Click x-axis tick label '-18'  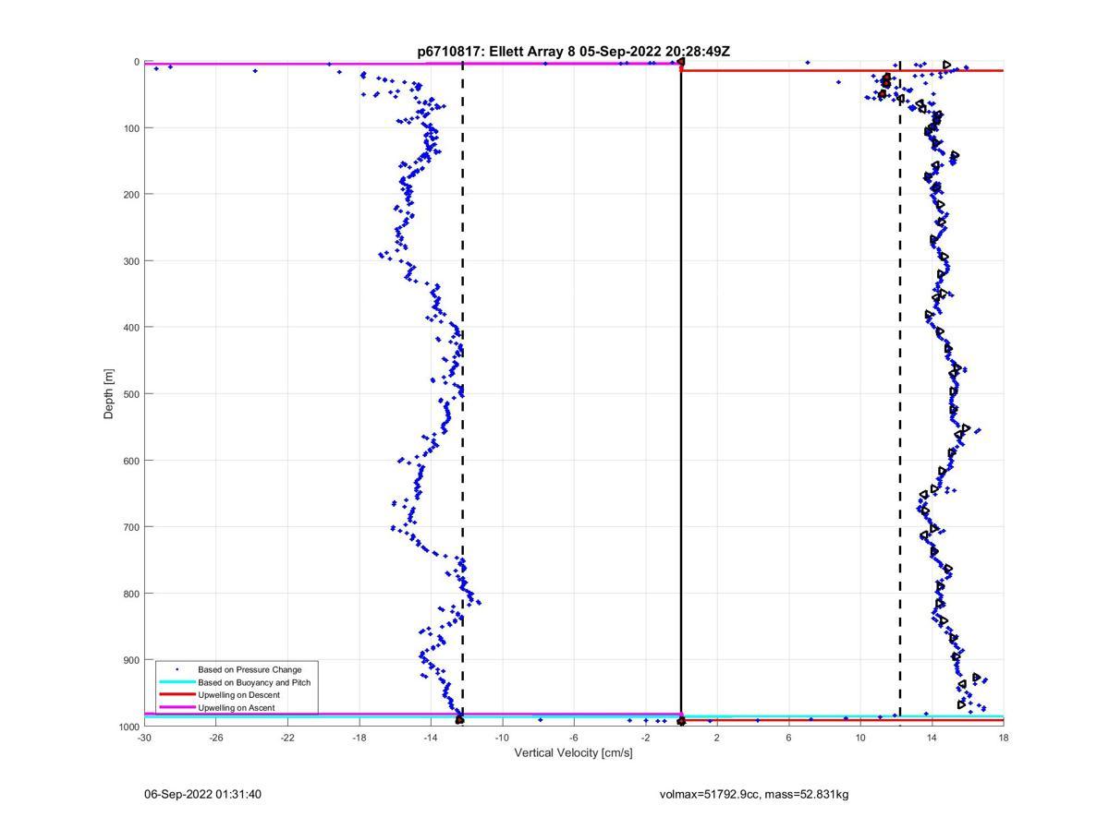click(360, 738)
